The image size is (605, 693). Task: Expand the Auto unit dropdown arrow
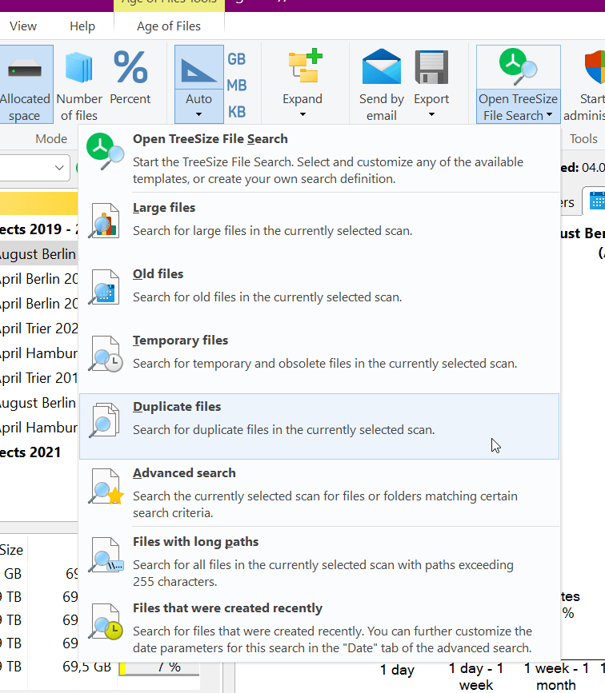pos(198,115)
